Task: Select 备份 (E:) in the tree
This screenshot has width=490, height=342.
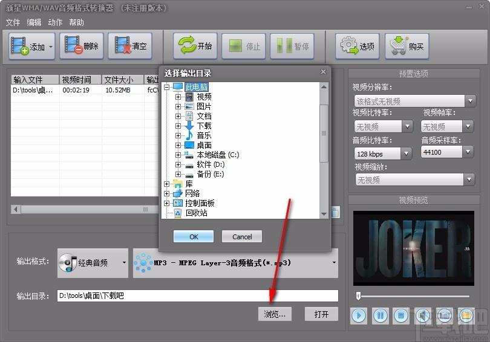Action: click(x=211, y=174)
